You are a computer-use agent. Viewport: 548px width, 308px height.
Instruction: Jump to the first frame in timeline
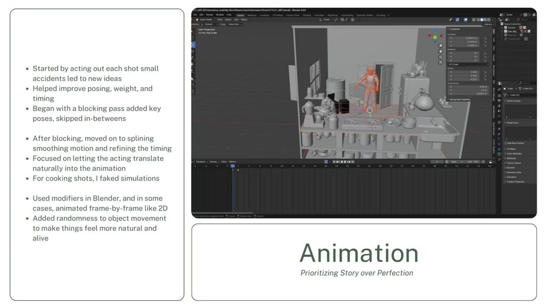334,162
